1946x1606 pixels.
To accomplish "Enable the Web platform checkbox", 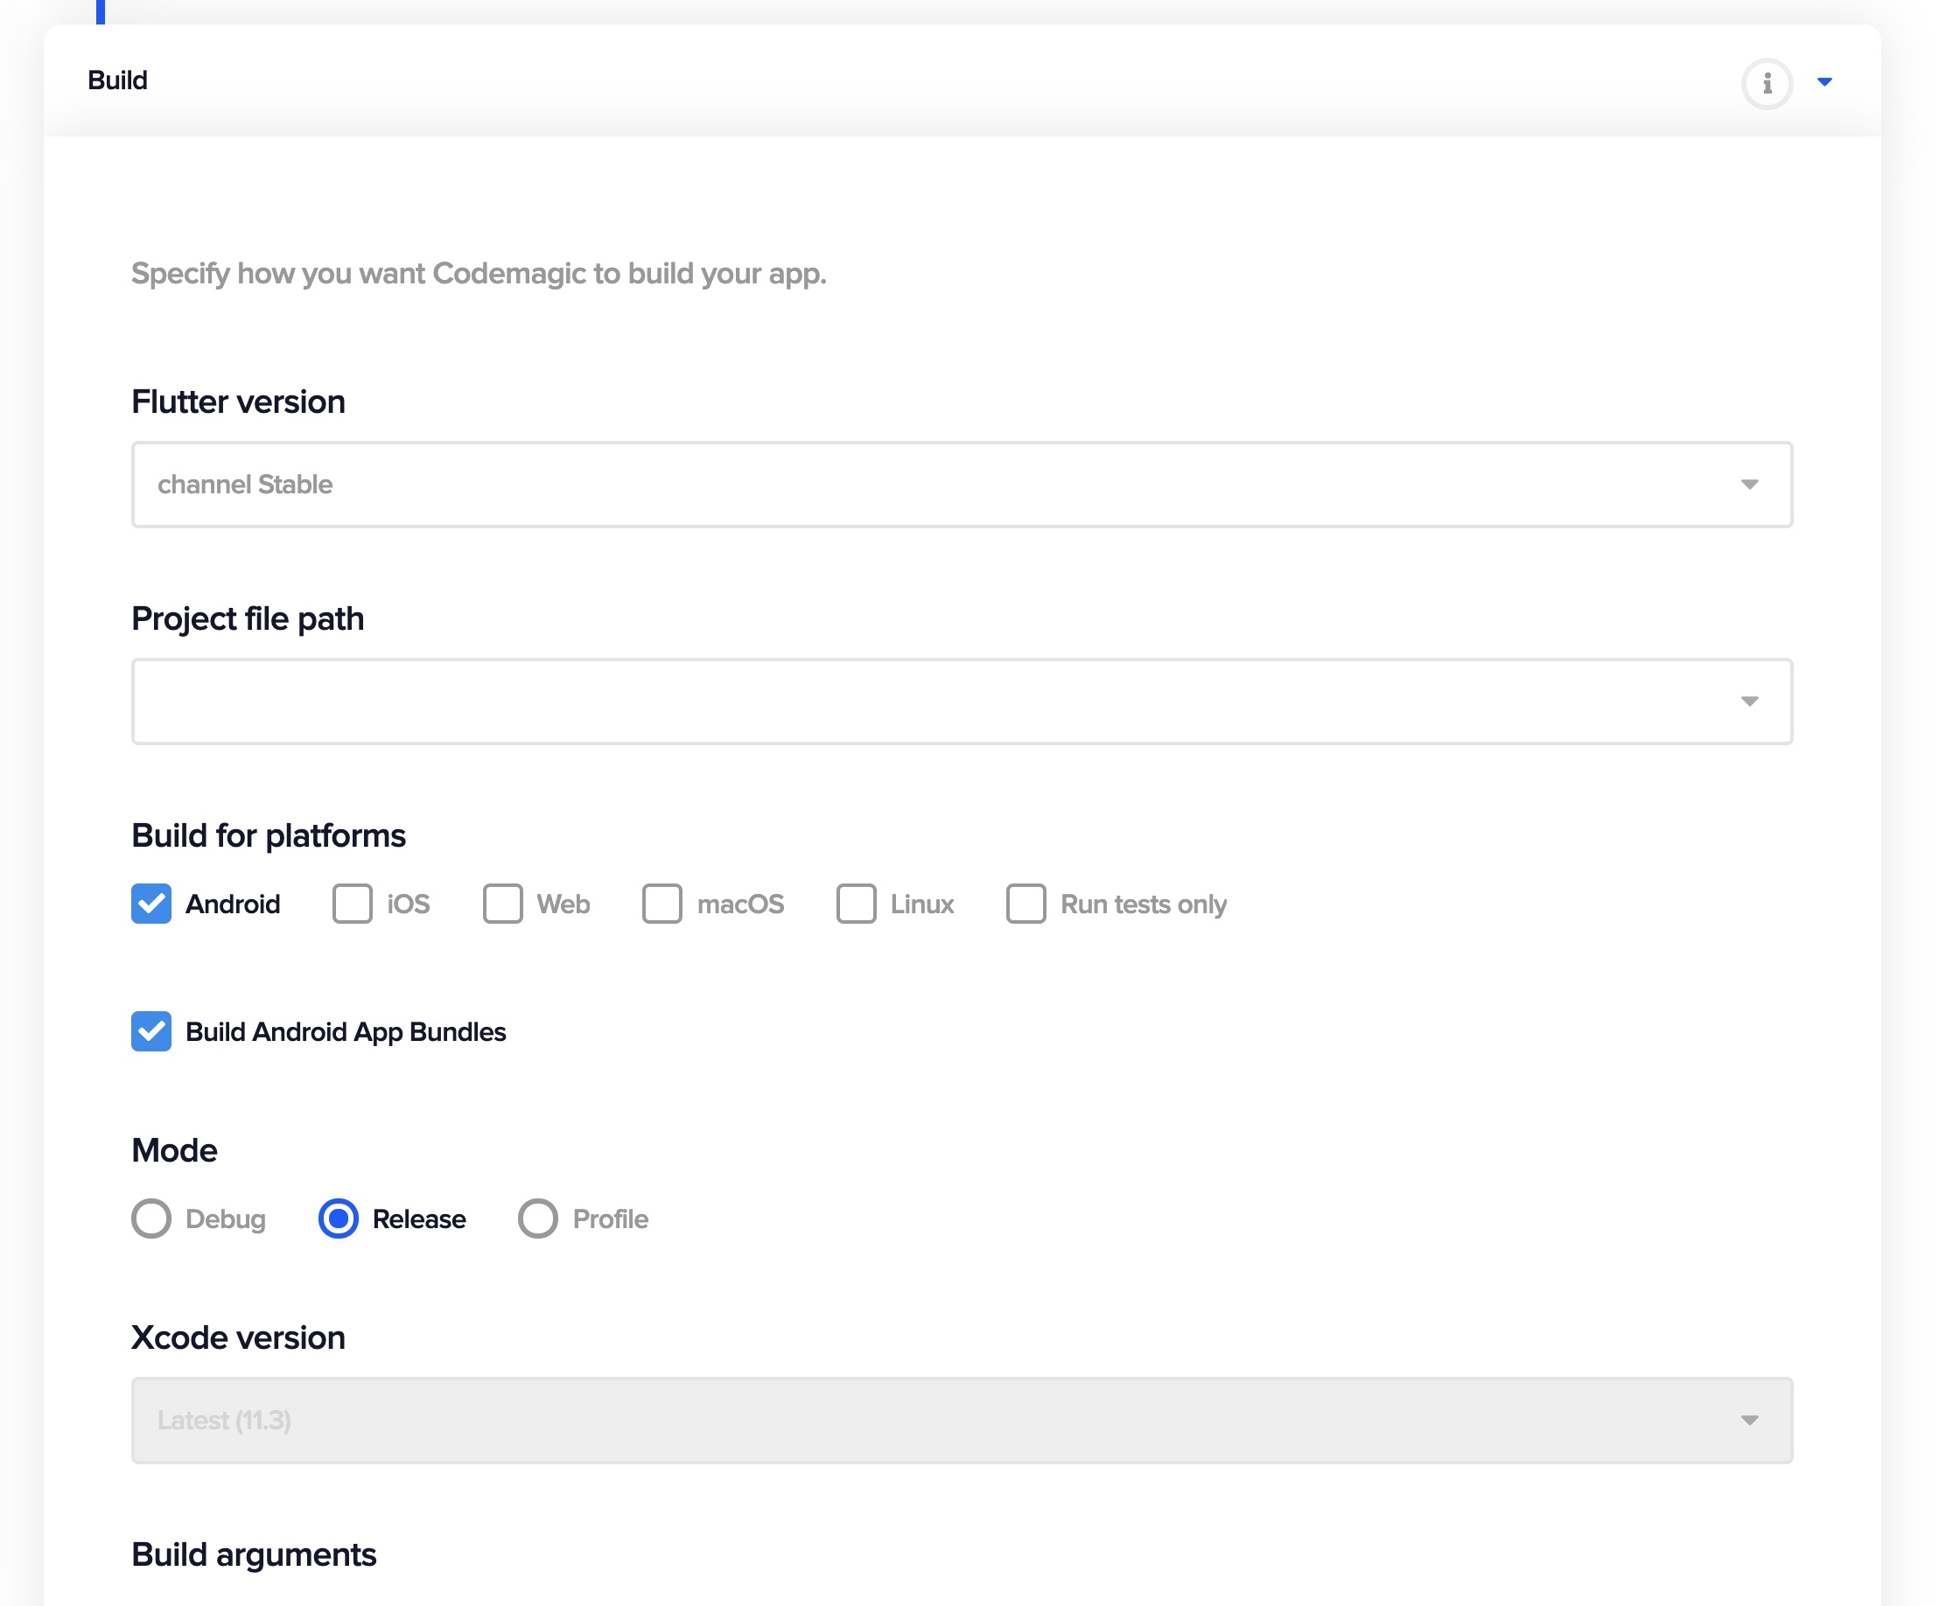I will tap(501, 904).
